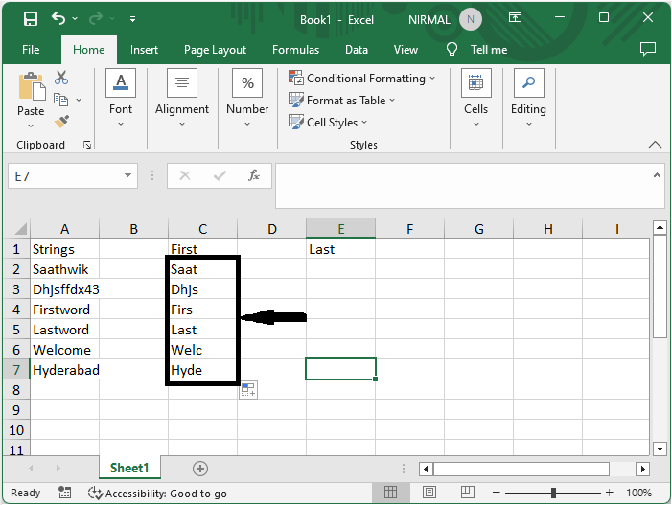Click the zoom slider in status bar
This screenshot has width=672, height=505.
click(554, 493)
